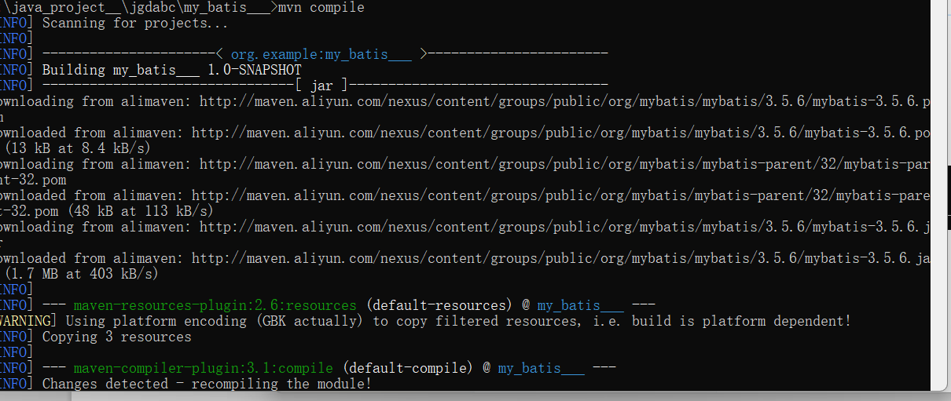The height and width of the screenshot is (401, 951).
Task: Click the "Copying 3 resources" line
Action: click(117, 337)
